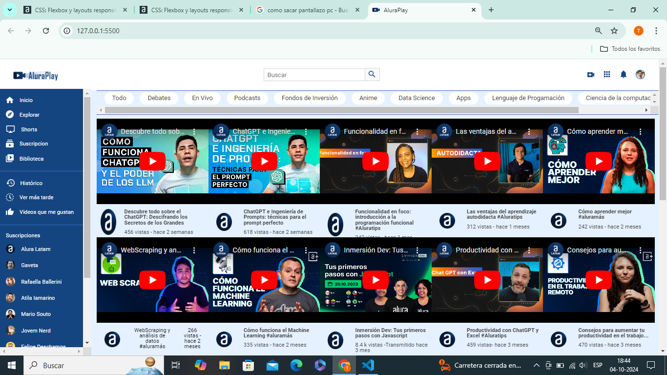Play the 'Descubre todo sobre' ChatGPT video
This screenshot has height=375, width=667.
(153, 161)
